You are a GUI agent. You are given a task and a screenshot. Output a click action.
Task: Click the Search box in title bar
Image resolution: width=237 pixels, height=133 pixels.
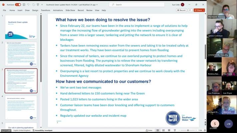coord(137,5)
